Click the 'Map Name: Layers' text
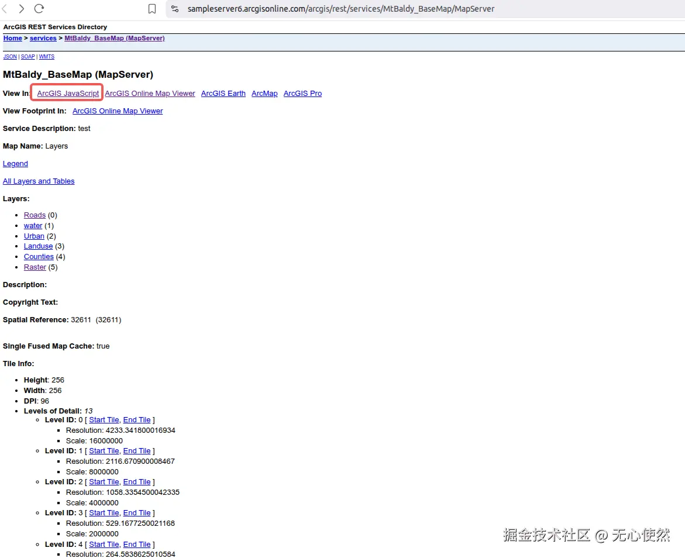The image size is (685, 558). tap(35, 146)
